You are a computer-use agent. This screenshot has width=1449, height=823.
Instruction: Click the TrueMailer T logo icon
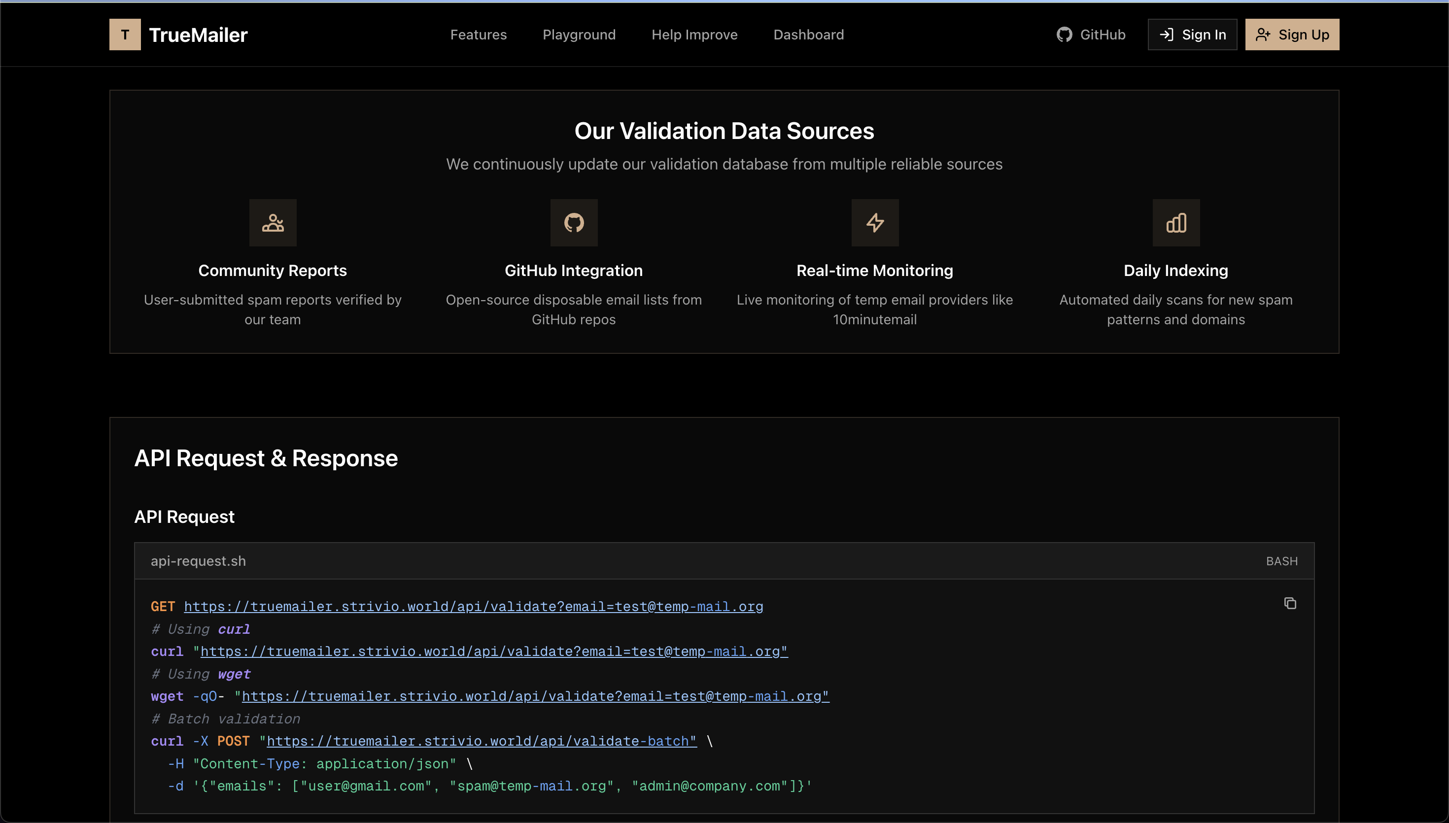pyautogui.click(x=125, y=34)
